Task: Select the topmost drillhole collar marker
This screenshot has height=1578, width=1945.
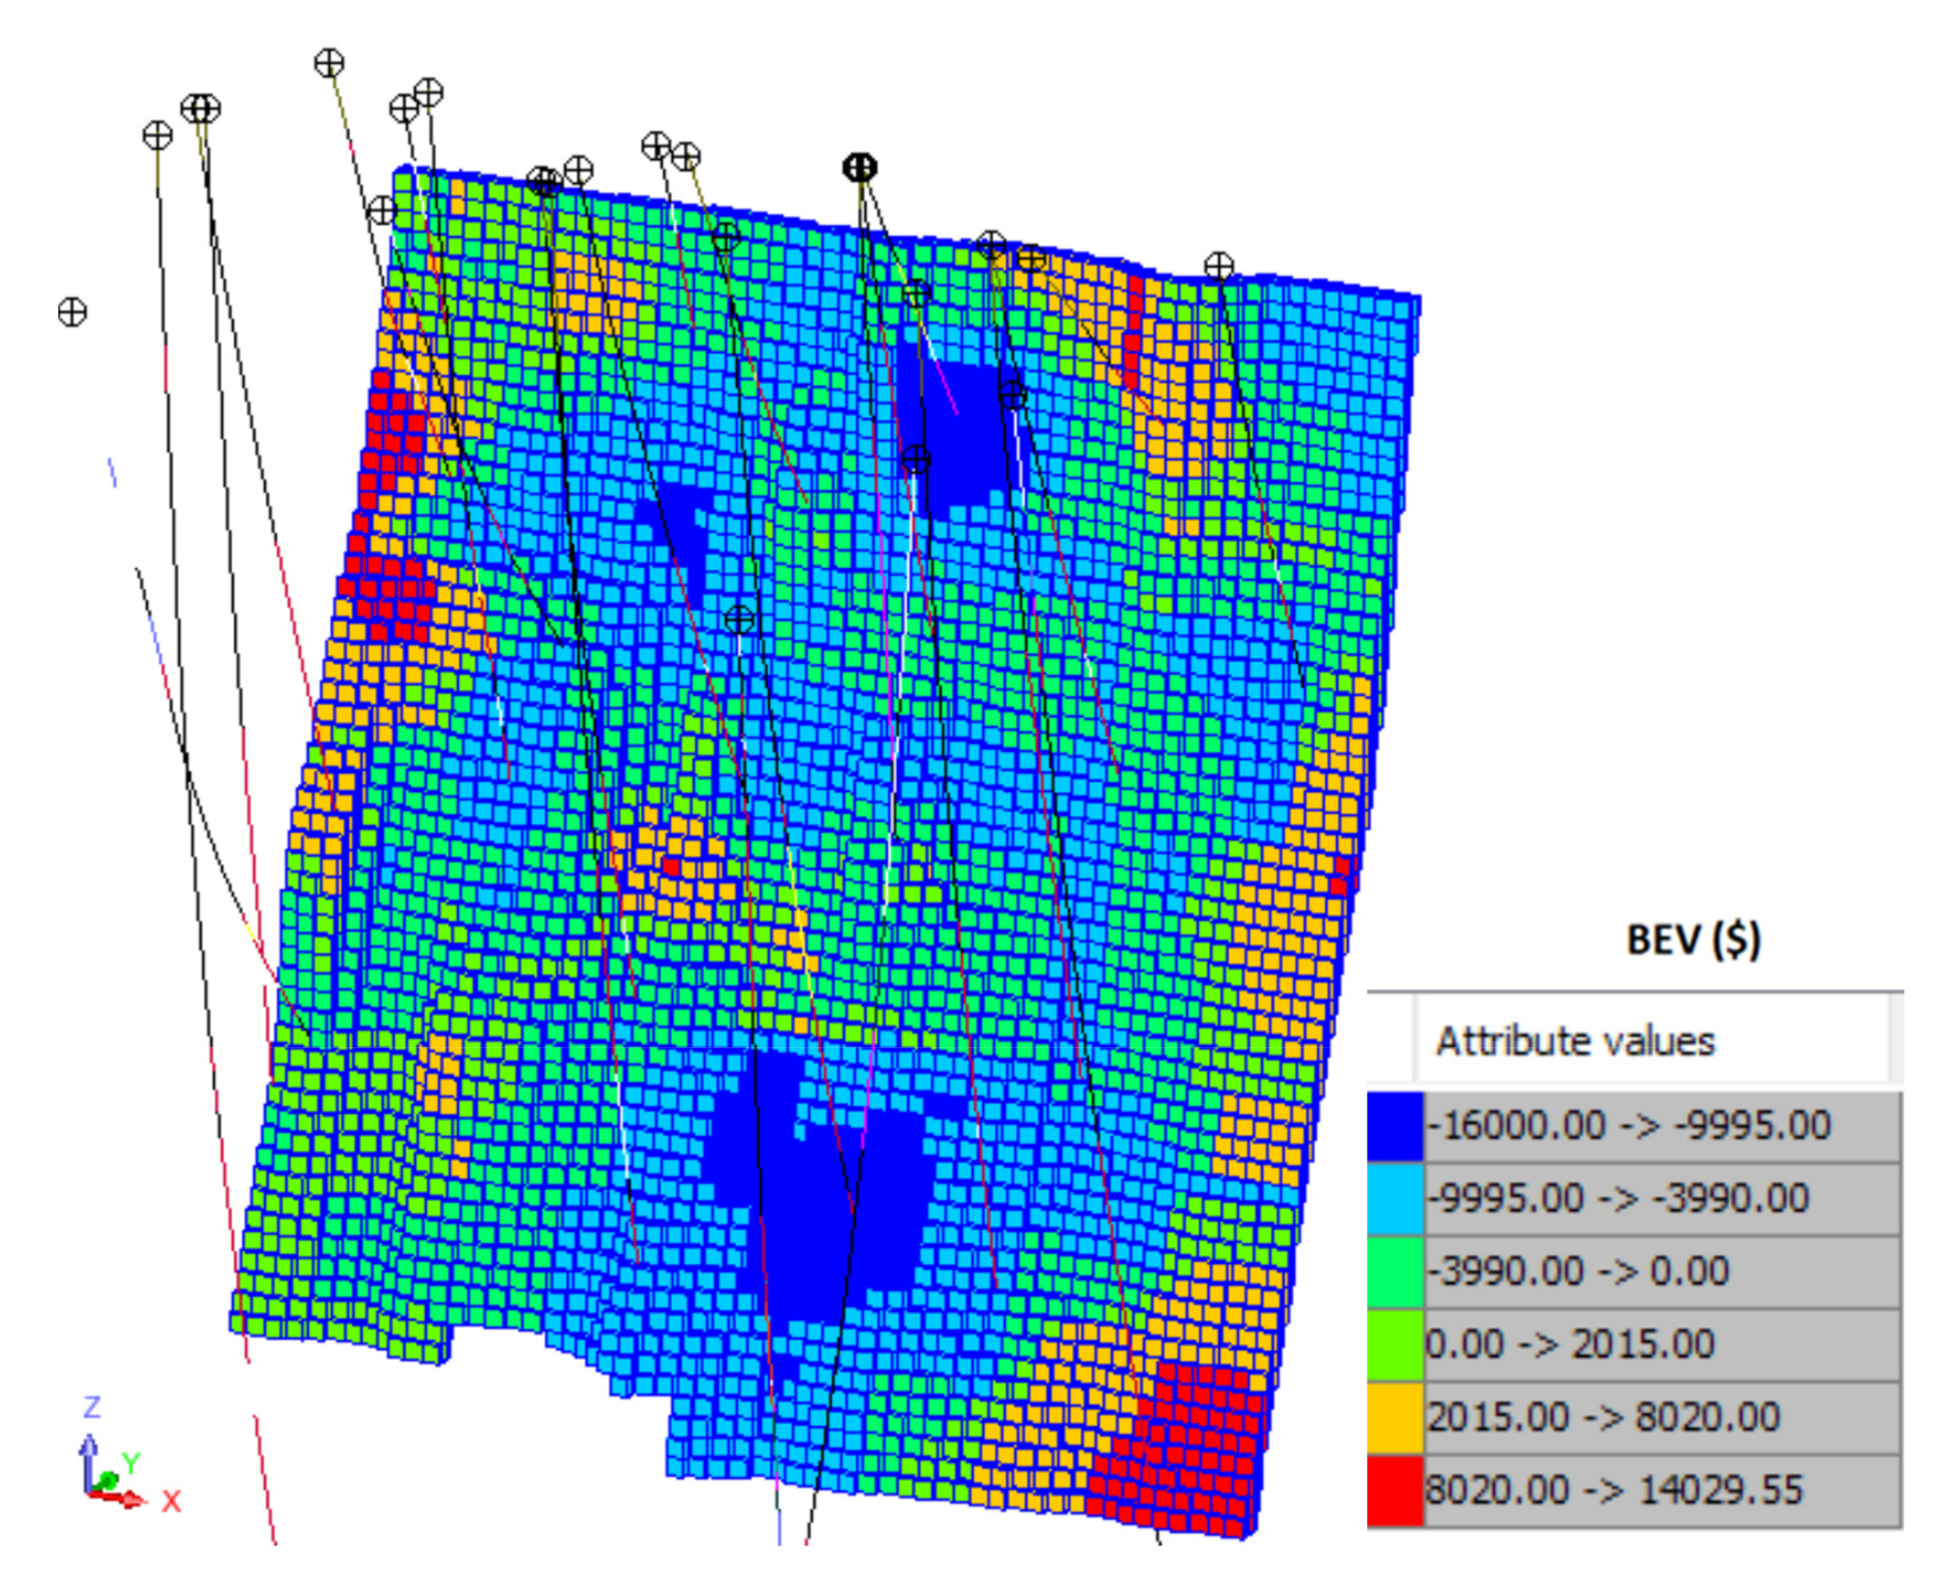Action: tap(329, 64)
